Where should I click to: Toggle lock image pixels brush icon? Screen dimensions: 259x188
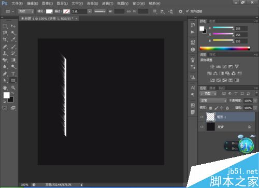point(216,108)
